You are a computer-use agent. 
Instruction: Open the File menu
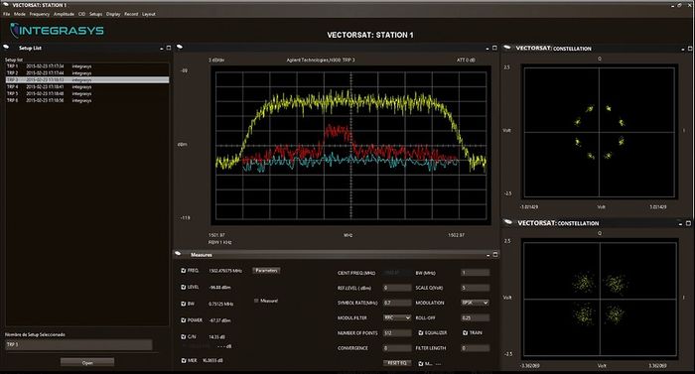tap(6, 14)
